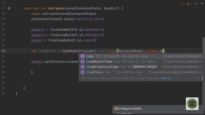Click the Next Tip link
205x115 pixels.
click(x=166, y=78)
